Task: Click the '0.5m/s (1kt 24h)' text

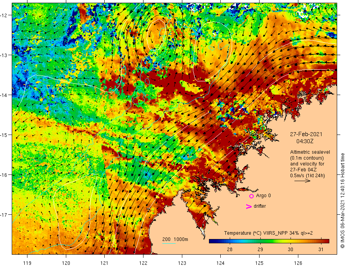Action: point(307,176)
